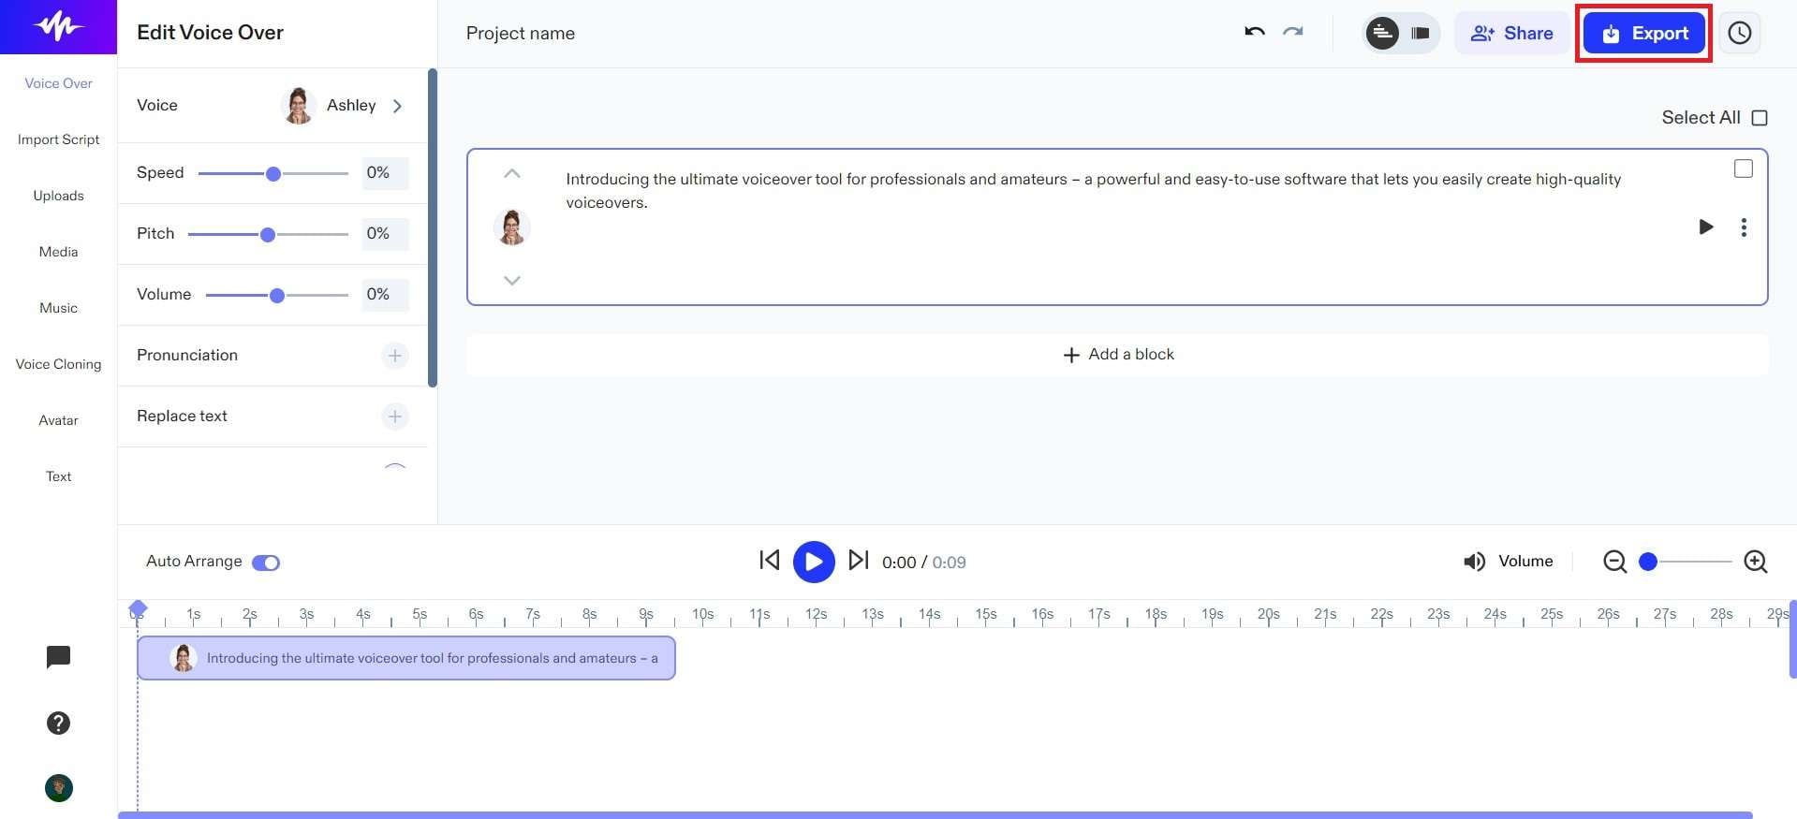Click the Export button
1797x819 pixels.
(1643, 33)
